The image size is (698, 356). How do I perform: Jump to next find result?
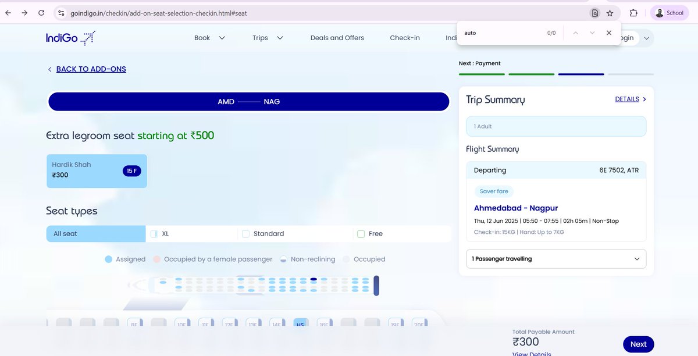coord(592,33)
